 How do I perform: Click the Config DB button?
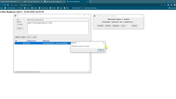point(100,26)
